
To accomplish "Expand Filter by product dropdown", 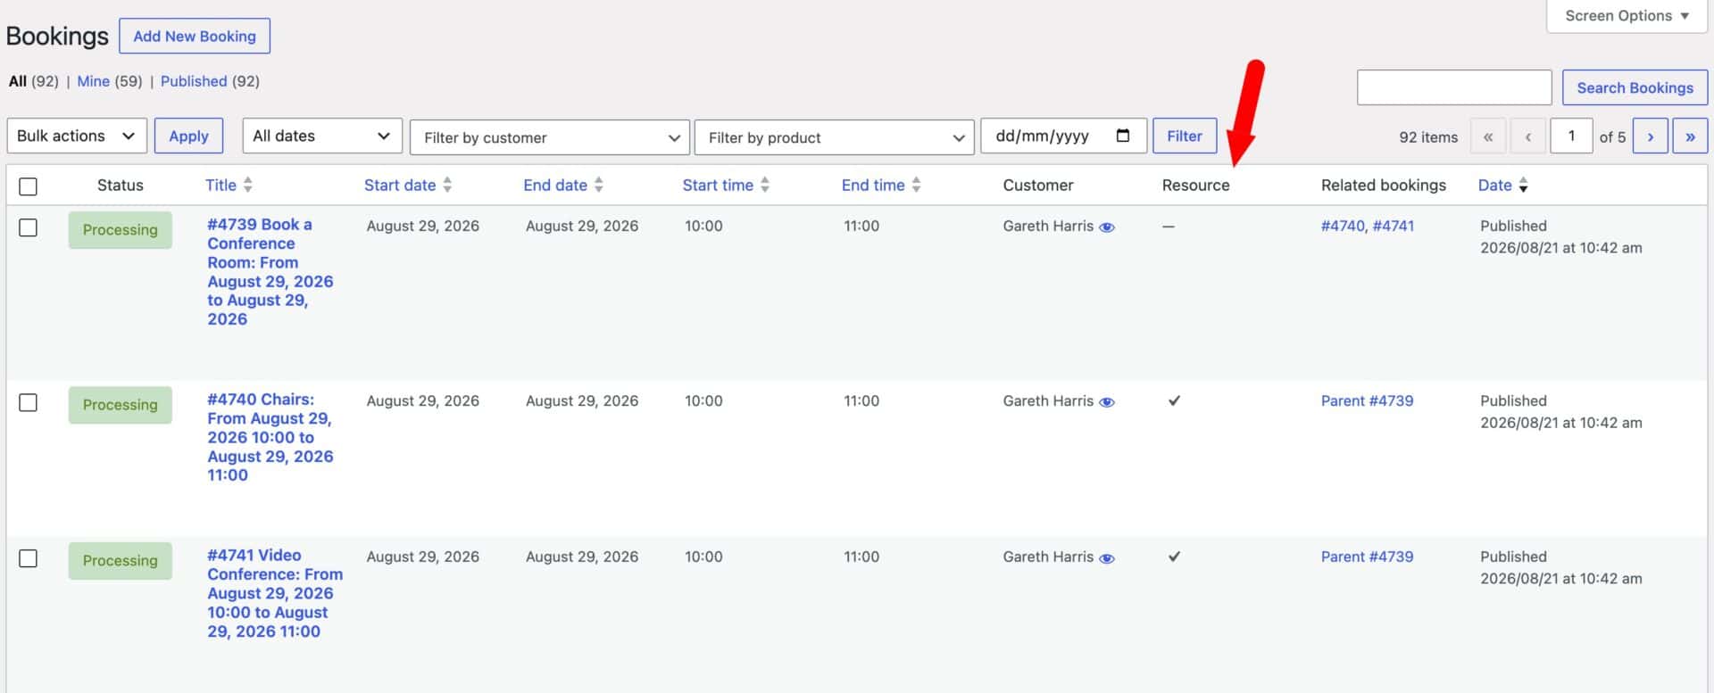I will click(x=835, y=137).
